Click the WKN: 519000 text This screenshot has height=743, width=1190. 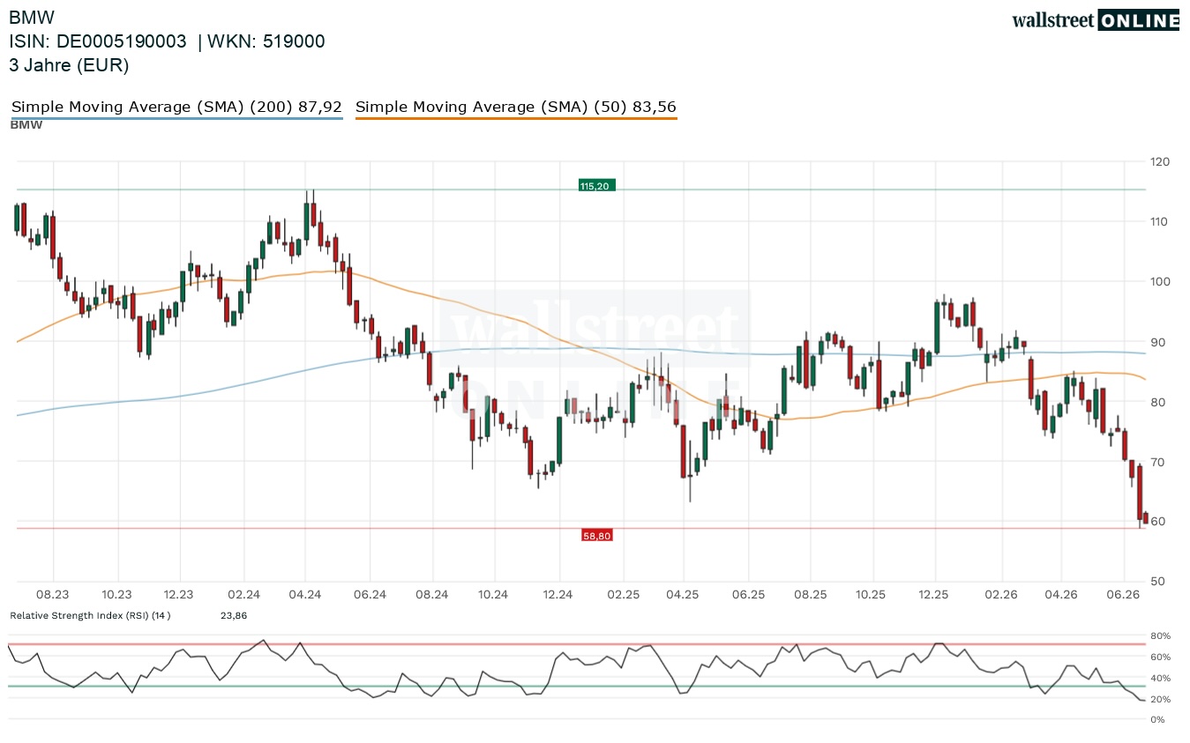(x=266, y=41)
